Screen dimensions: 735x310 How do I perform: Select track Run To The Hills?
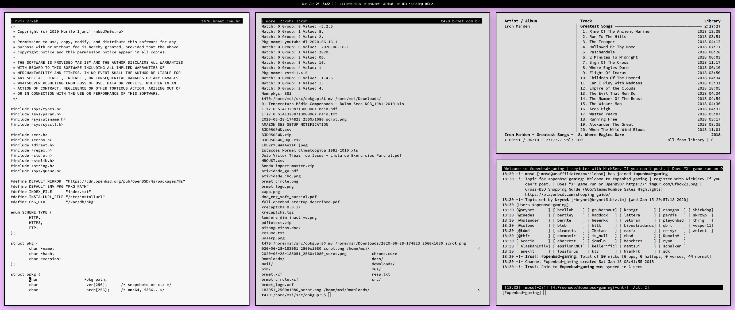coord(608,36)
